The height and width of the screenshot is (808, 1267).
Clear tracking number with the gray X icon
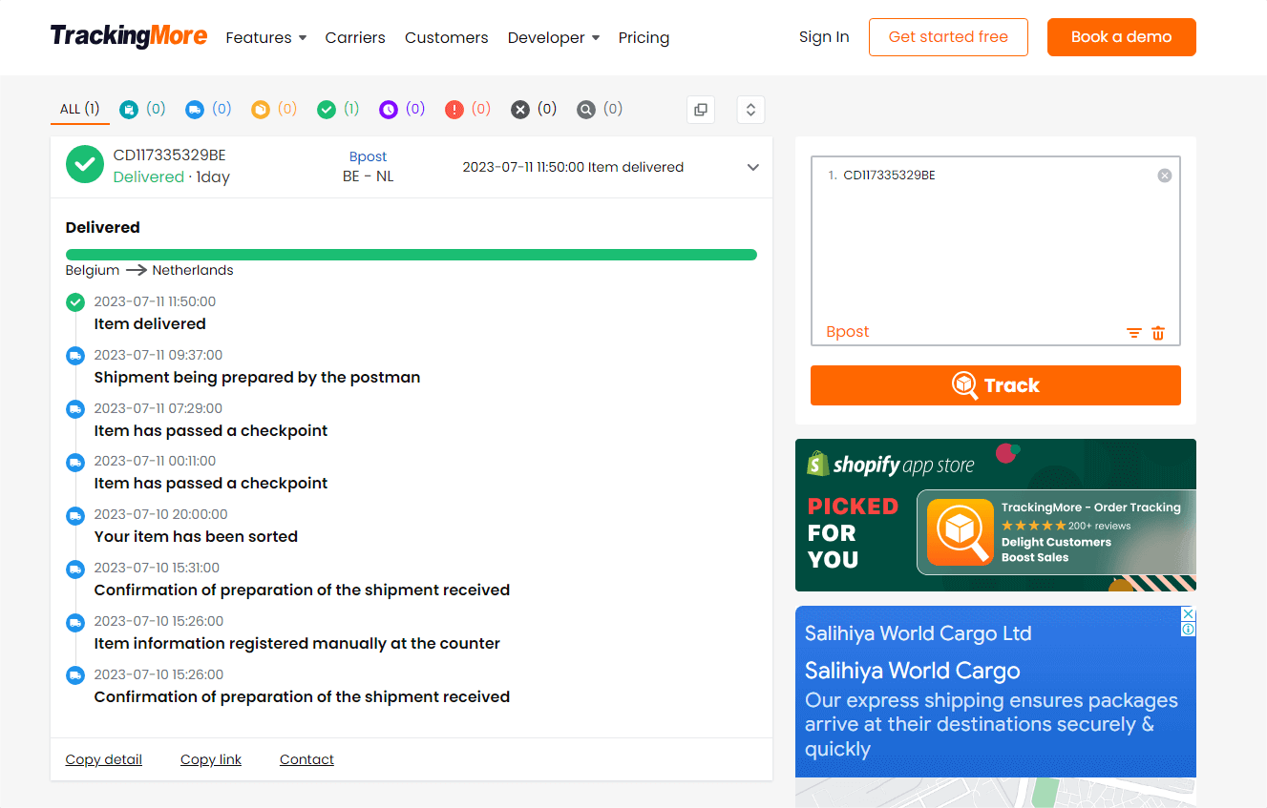click(1164, 176)
